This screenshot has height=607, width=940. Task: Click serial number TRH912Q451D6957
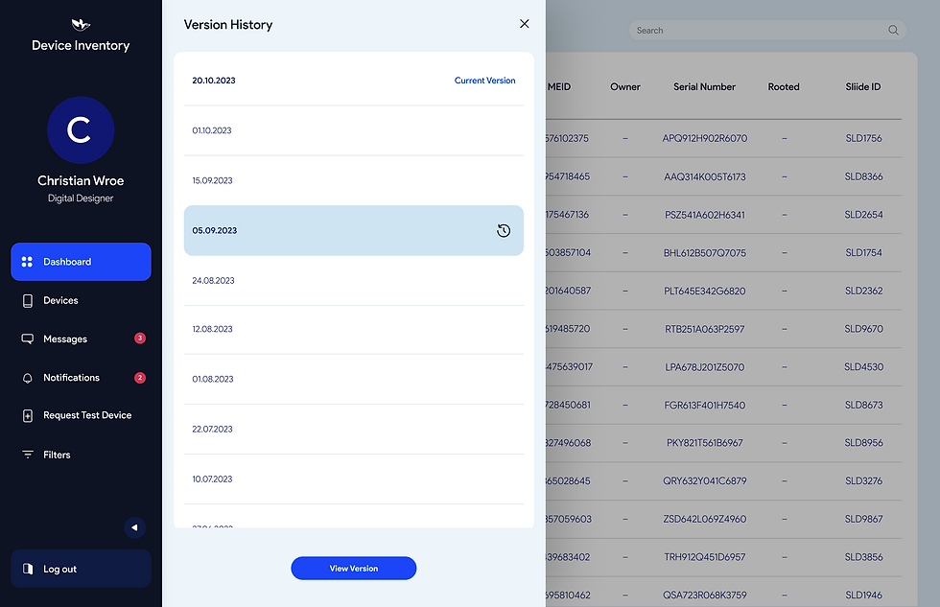704,557
